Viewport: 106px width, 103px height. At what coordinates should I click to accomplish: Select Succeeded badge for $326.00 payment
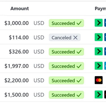click(66, 52)
